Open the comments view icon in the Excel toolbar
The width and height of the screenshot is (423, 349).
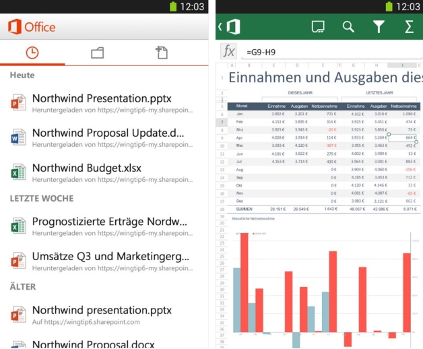[319, 26]
